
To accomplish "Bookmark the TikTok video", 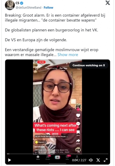I will coord(78,132).
